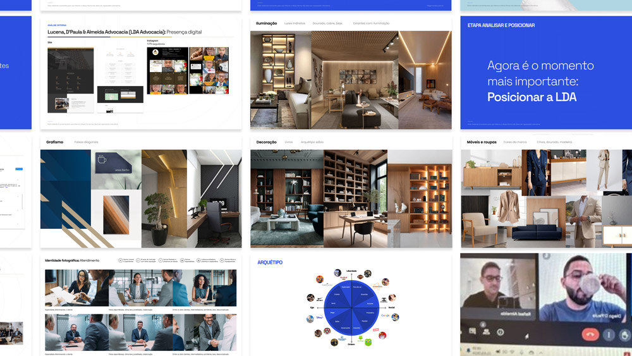
Task: Click the Grafismo slide heading
Action: point(54,142)
